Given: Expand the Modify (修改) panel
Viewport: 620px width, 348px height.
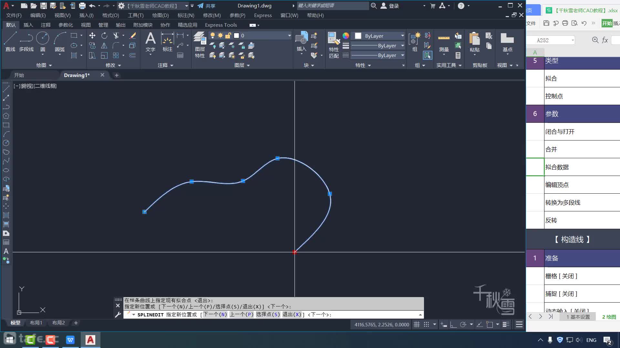Looking at the screenshot, I should point(113,65).
